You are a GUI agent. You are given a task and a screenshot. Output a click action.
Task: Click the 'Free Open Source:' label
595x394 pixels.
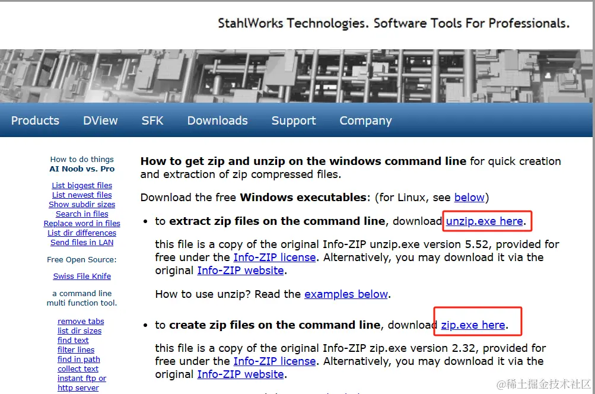tap(82, 259)
